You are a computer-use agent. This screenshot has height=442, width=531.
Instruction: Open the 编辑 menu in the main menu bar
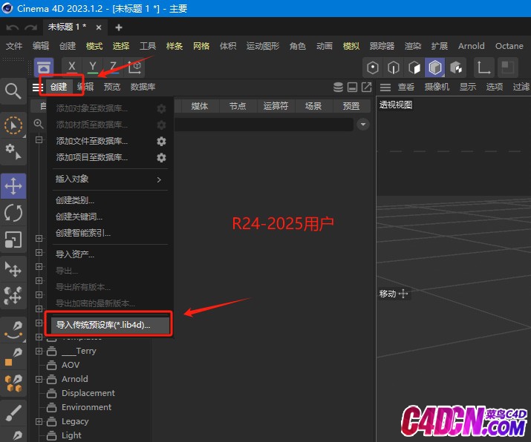point(41,46)
